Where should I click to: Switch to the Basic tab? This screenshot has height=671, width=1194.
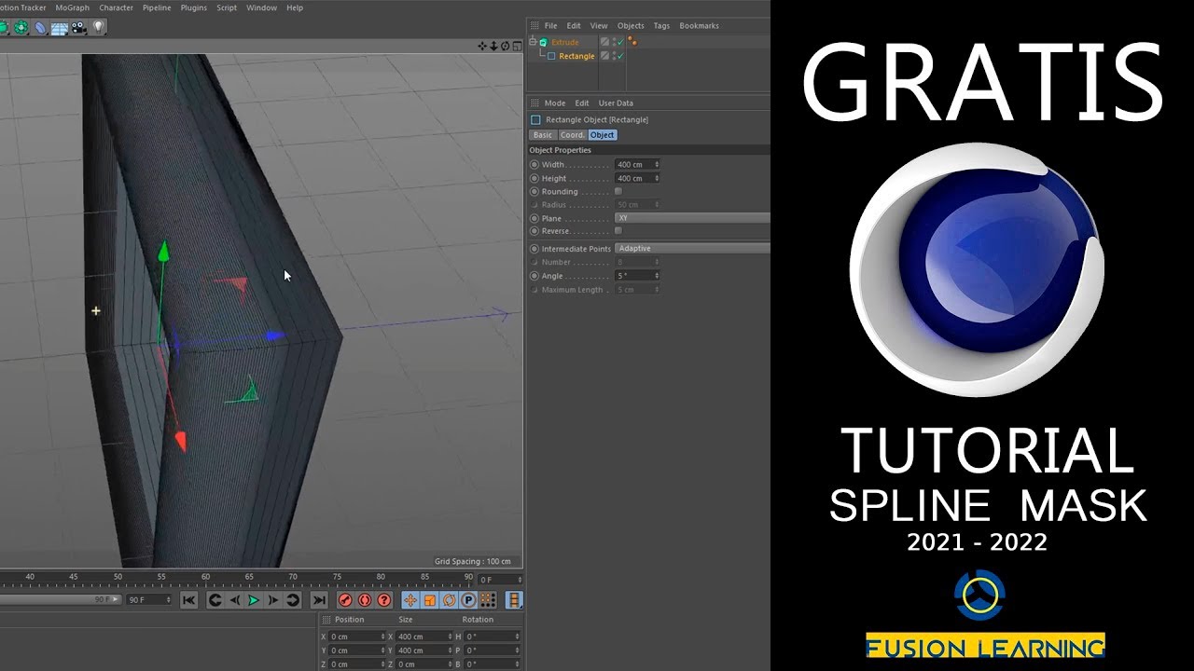[543, 135]
